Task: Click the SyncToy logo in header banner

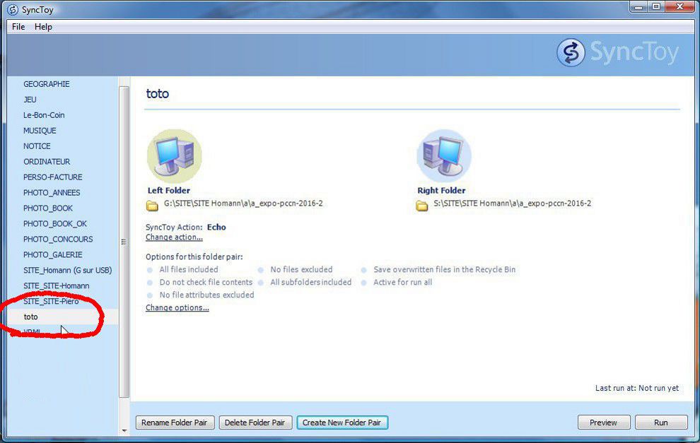Action: click(x=618, y=53)
